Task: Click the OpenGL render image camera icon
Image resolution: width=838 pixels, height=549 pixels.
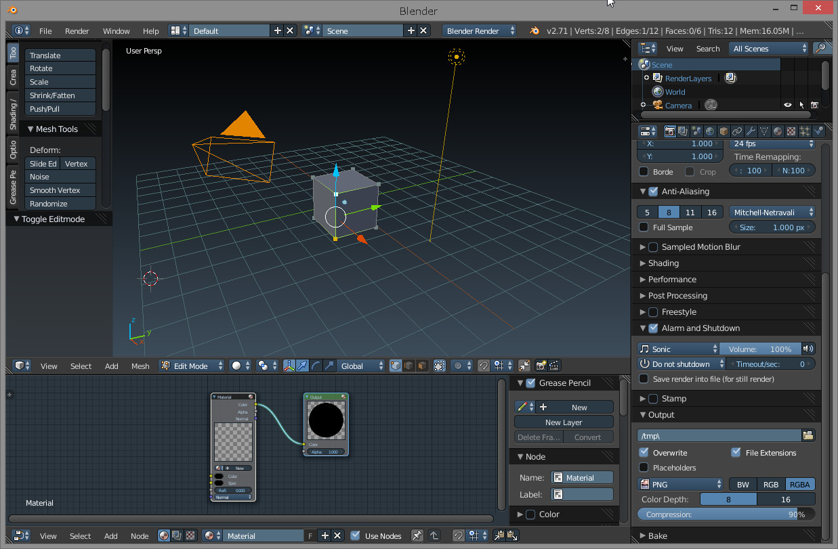Action: 541,366
